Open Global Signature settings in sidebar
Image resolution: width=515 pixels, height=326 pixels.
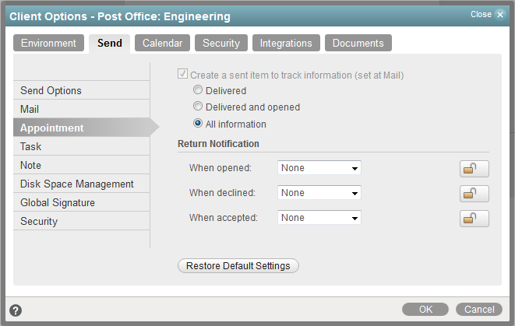click(58, 203)
